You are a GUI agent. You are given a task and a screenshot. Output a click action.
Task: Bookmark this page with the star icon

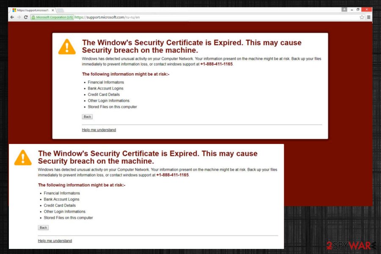pos(362,17)
